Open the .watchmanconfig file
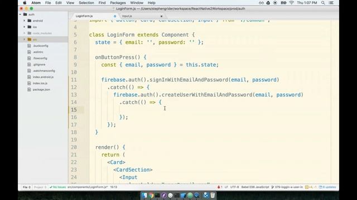Screen dimensions: 357x200 point(44,71)
